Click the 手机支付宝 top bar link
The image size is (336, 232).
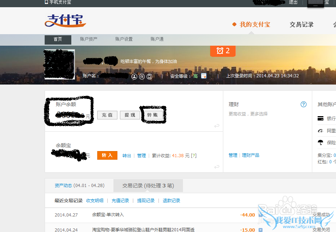60,2
